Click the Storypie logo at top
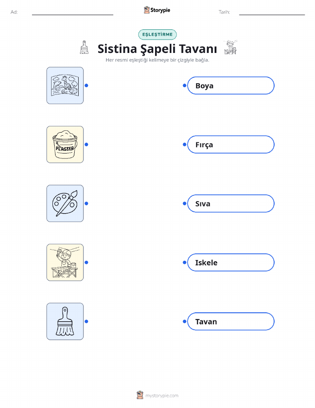 [157, 10]
